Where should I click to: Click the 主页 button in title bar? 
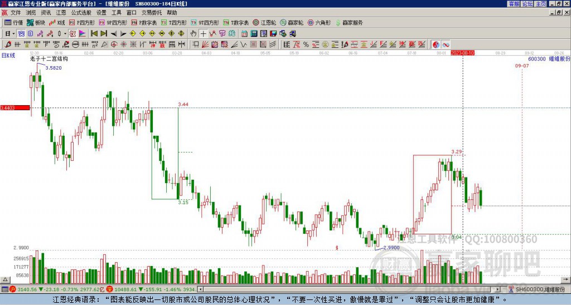point(540,4)
